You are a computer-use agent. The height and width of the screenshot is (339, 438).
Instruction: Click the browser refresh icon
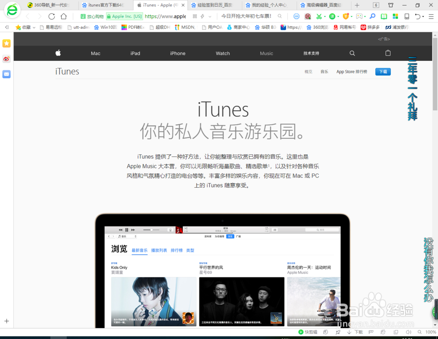51,17
